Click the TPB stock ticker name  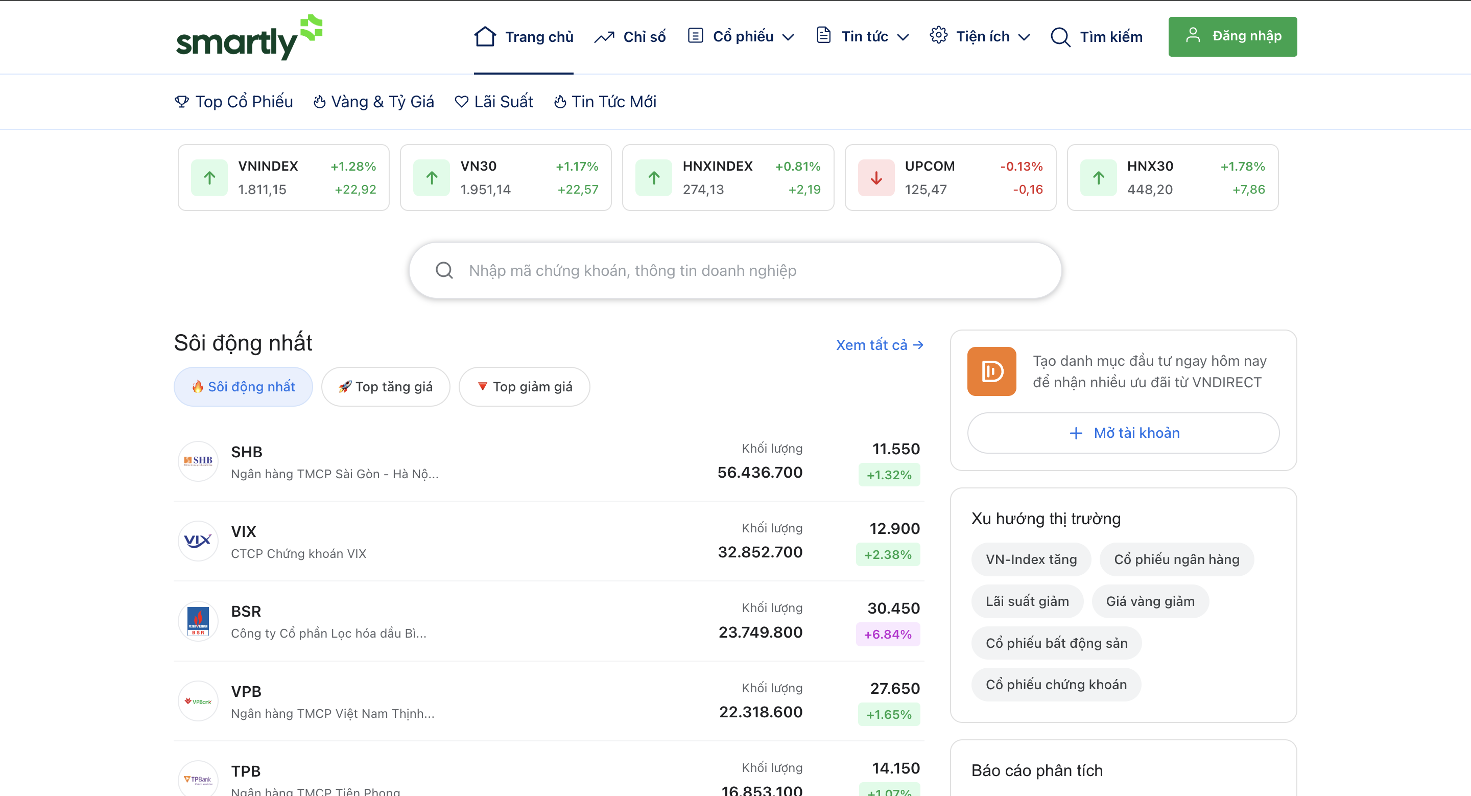click(246, 771)
